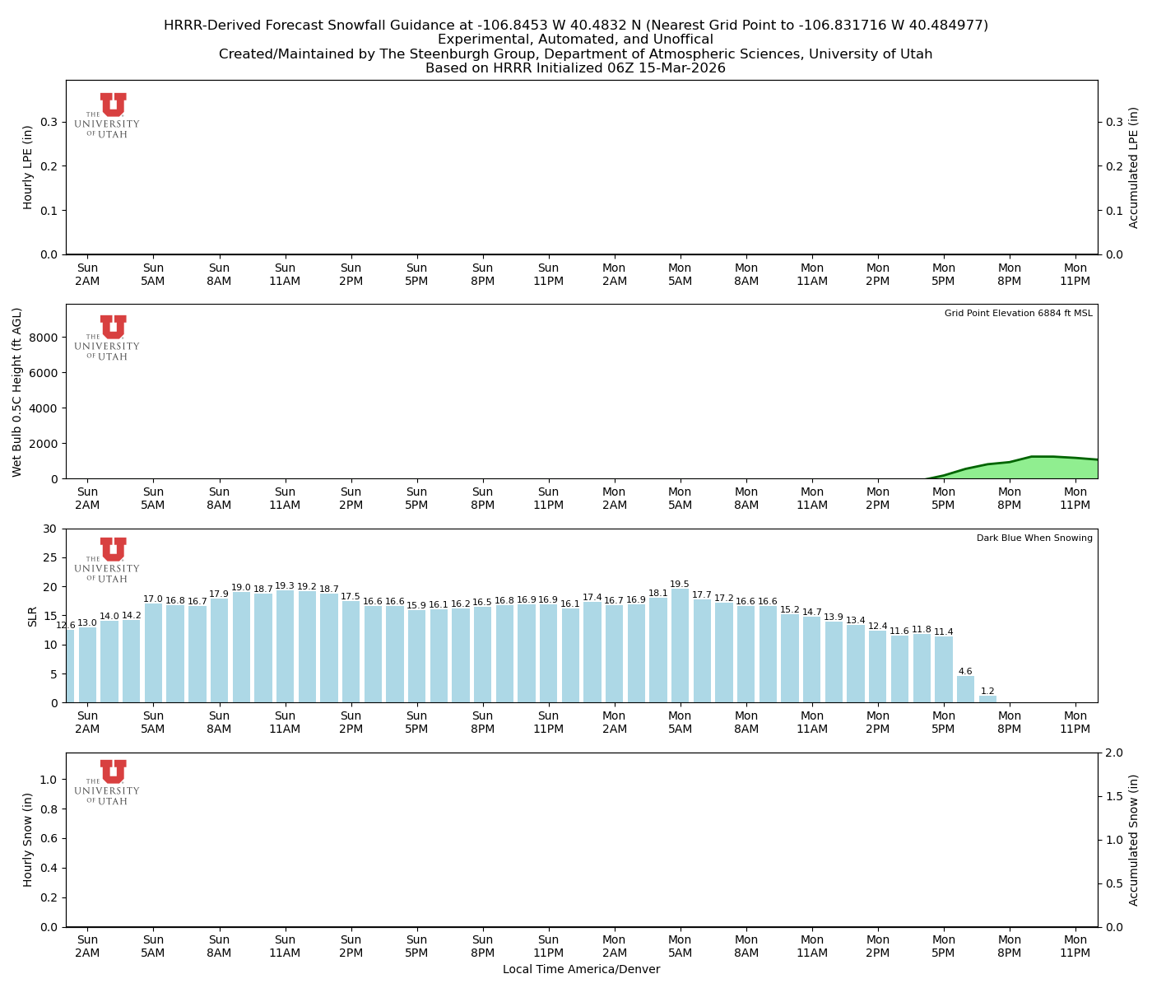Select the SLR bar labeled 19.5
This screenshot has width=1152, height=988.
pos(680,646)
